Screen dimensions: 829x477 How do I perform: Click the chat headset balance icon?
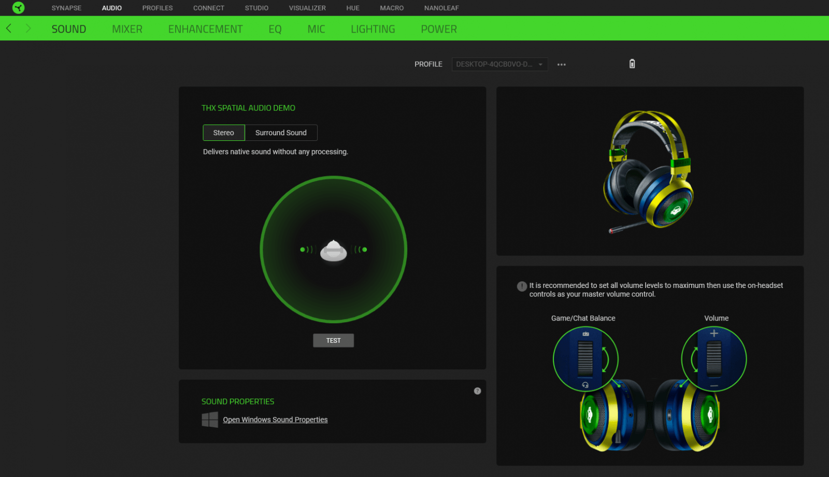[x=585, y=385]
